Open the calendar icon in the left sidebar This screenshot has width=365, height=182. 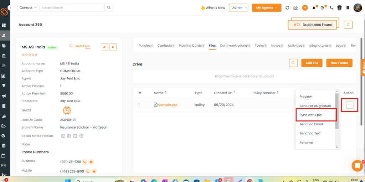pyautogui.click(x=4, y=156)
